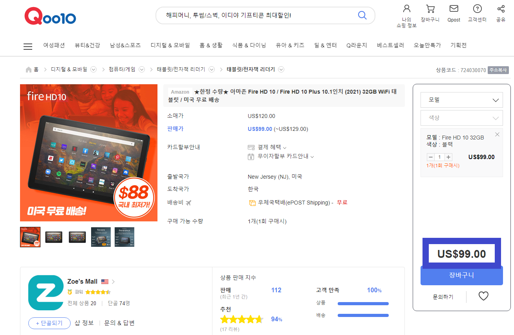Click Zoe's Mall shop name
Screen dimensions: 514x335
coord(82,281)
